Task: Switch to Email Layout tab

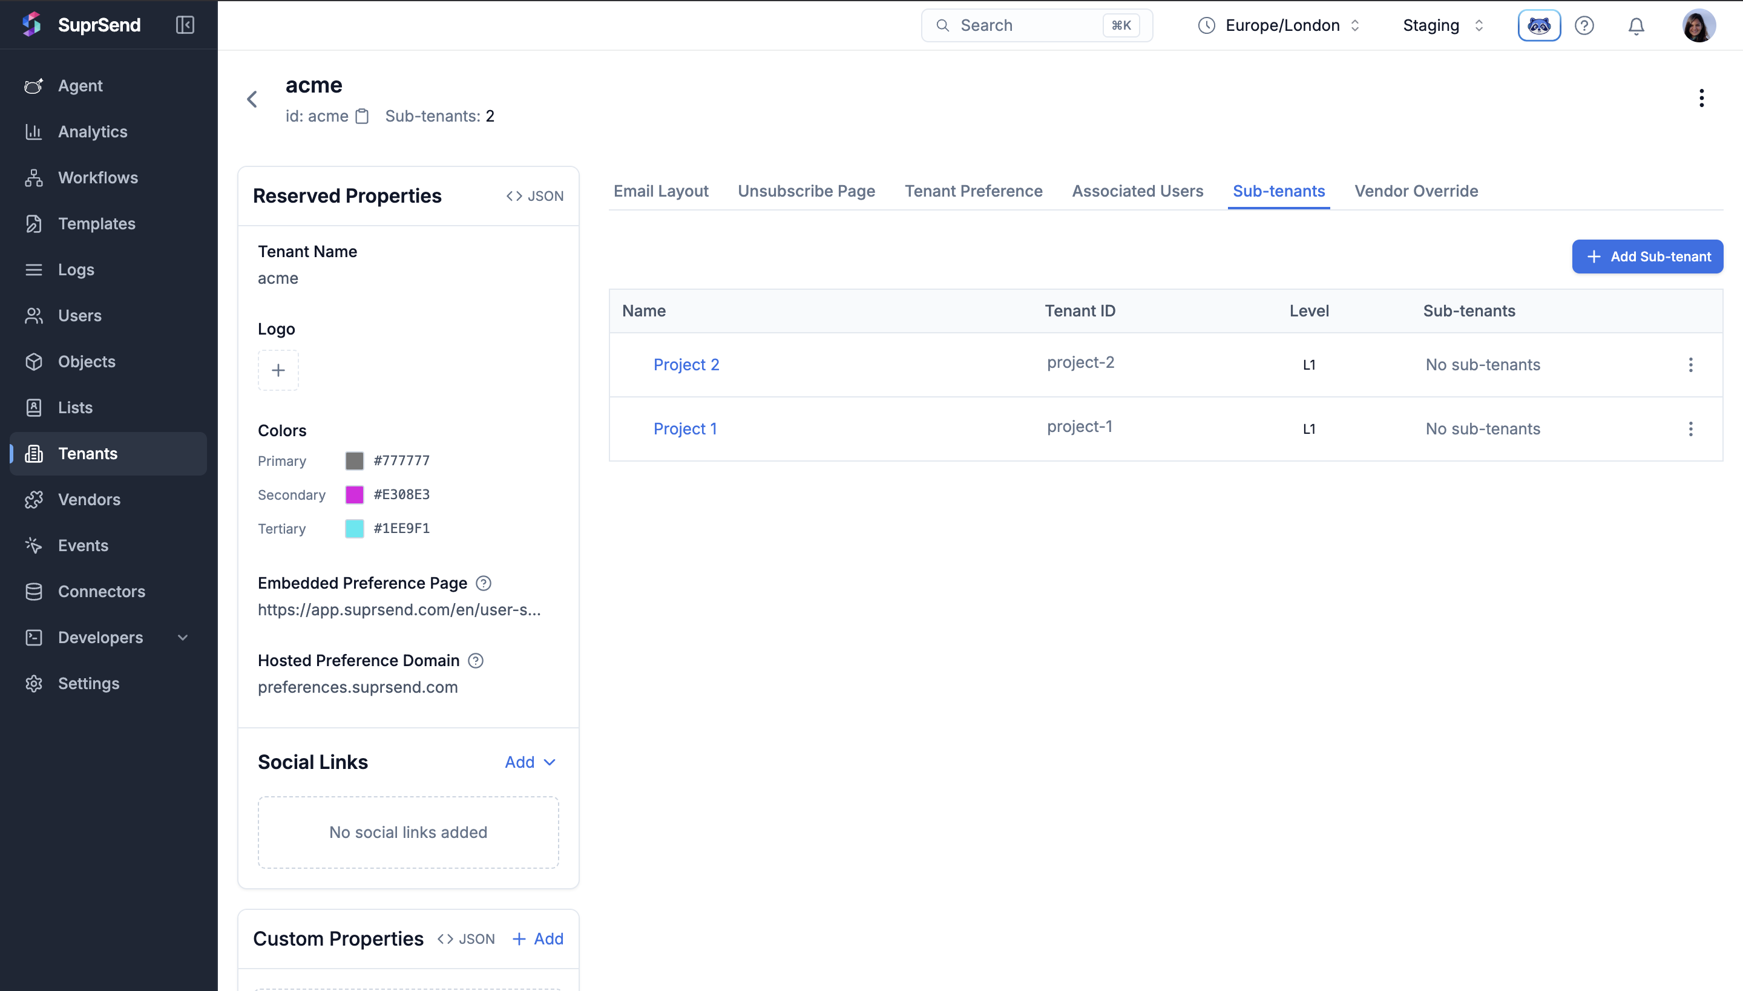Action: [661, 191]
